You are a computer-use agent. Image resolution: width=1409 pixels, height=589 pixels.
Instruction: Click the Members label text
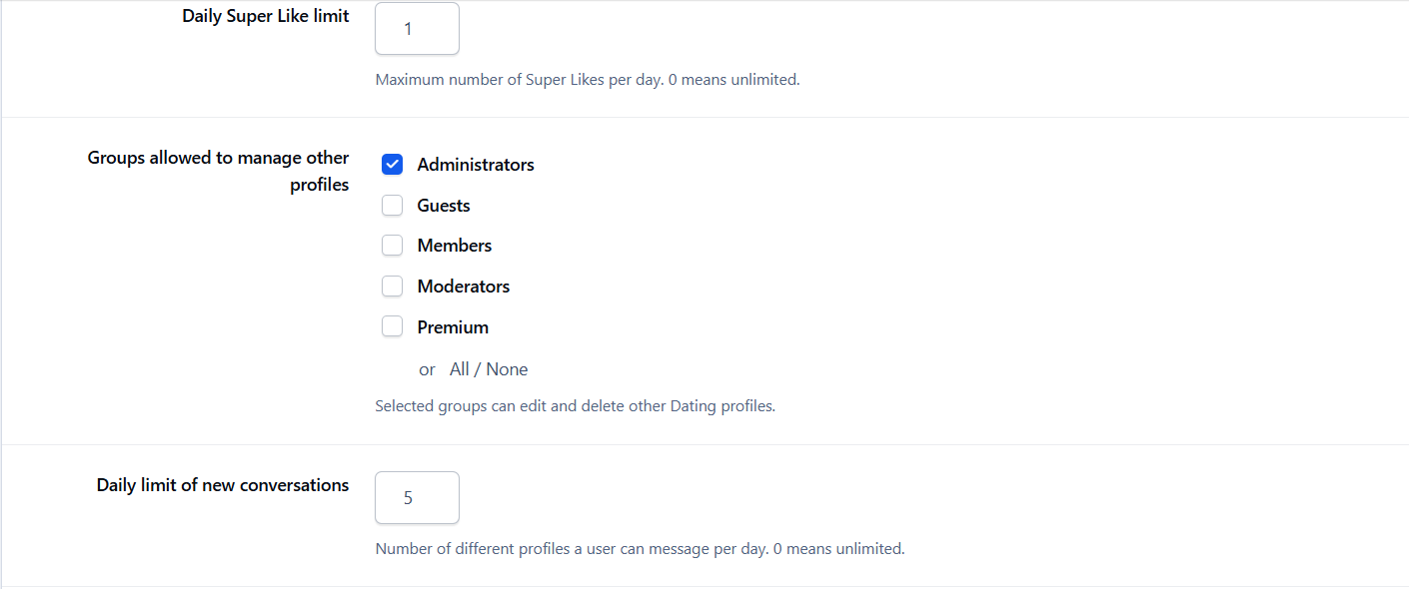[x=455, y=246]
